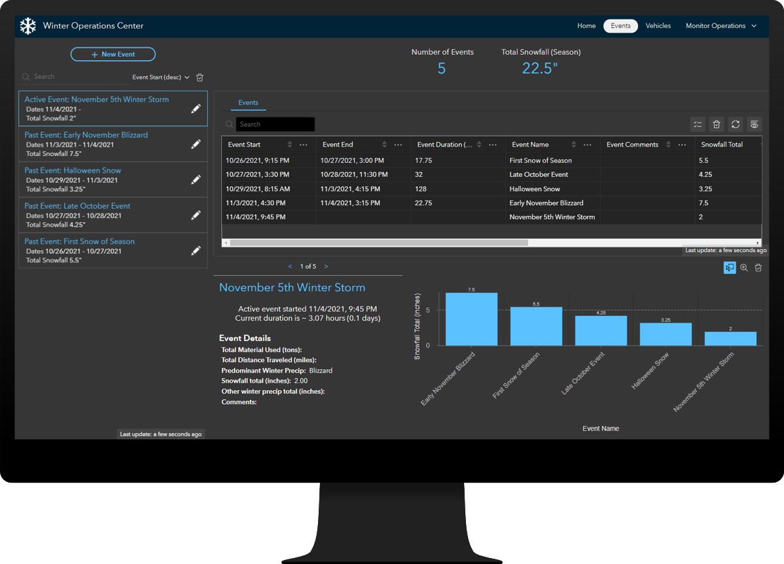Select the Events tab above the table
Screen dimensions: 784x564
click(x=248, y=102)
